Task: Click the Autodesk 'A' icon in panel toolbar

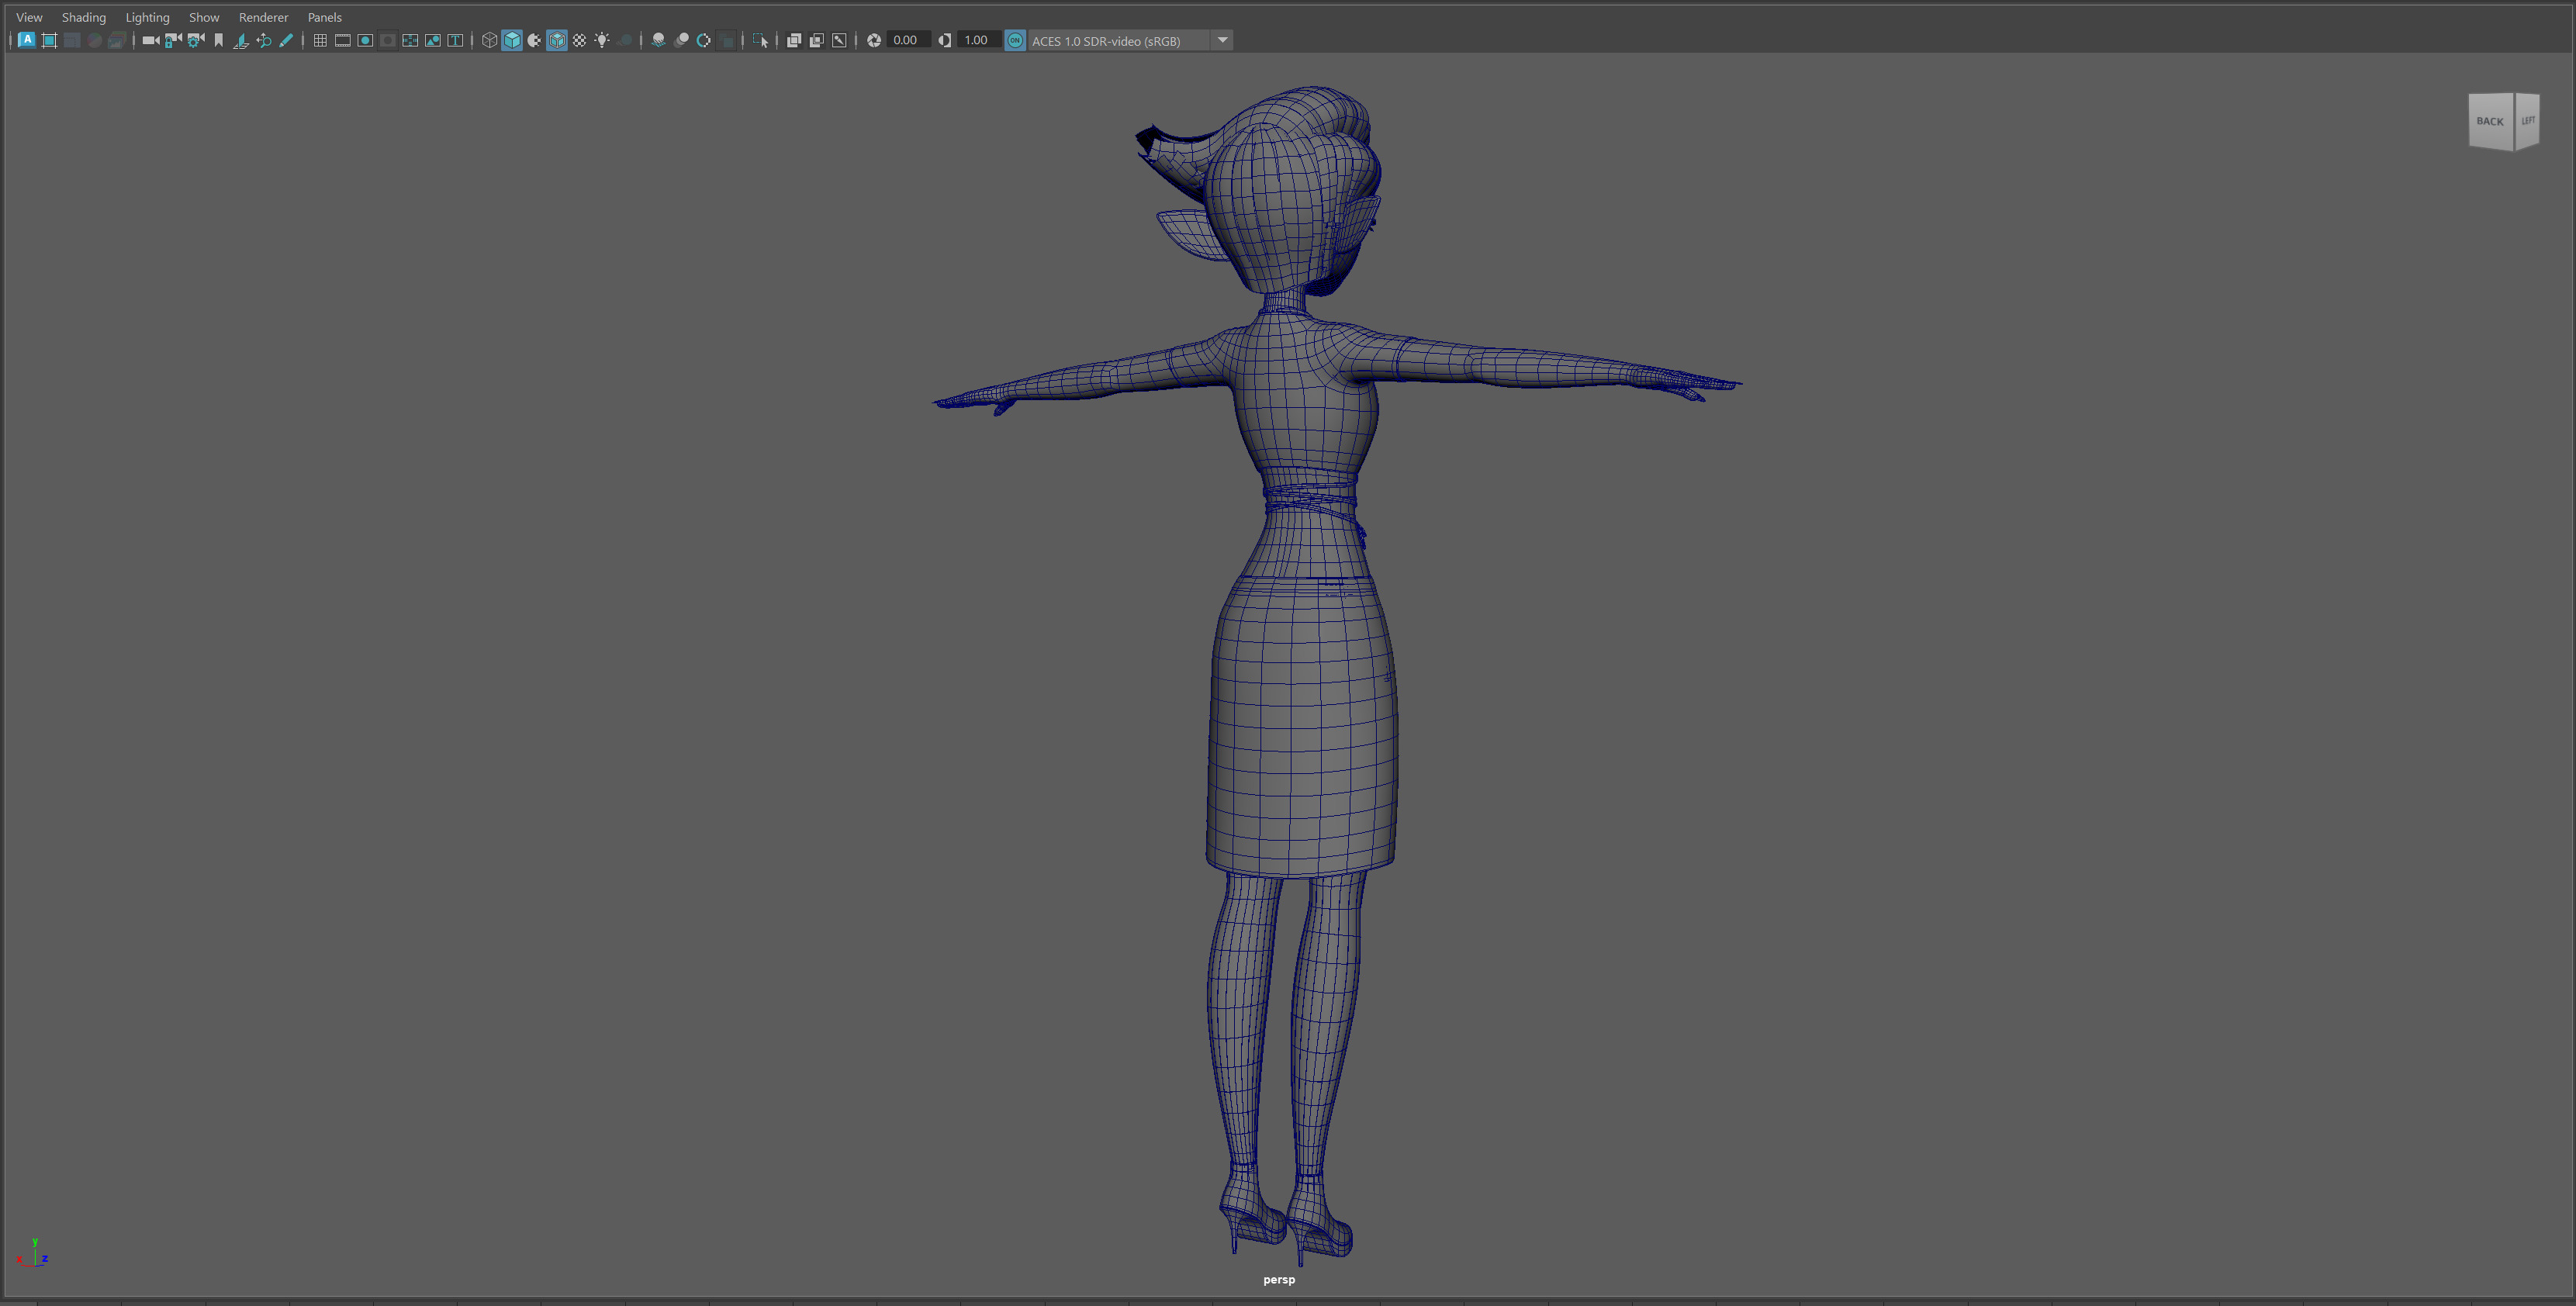Action: 27,40
